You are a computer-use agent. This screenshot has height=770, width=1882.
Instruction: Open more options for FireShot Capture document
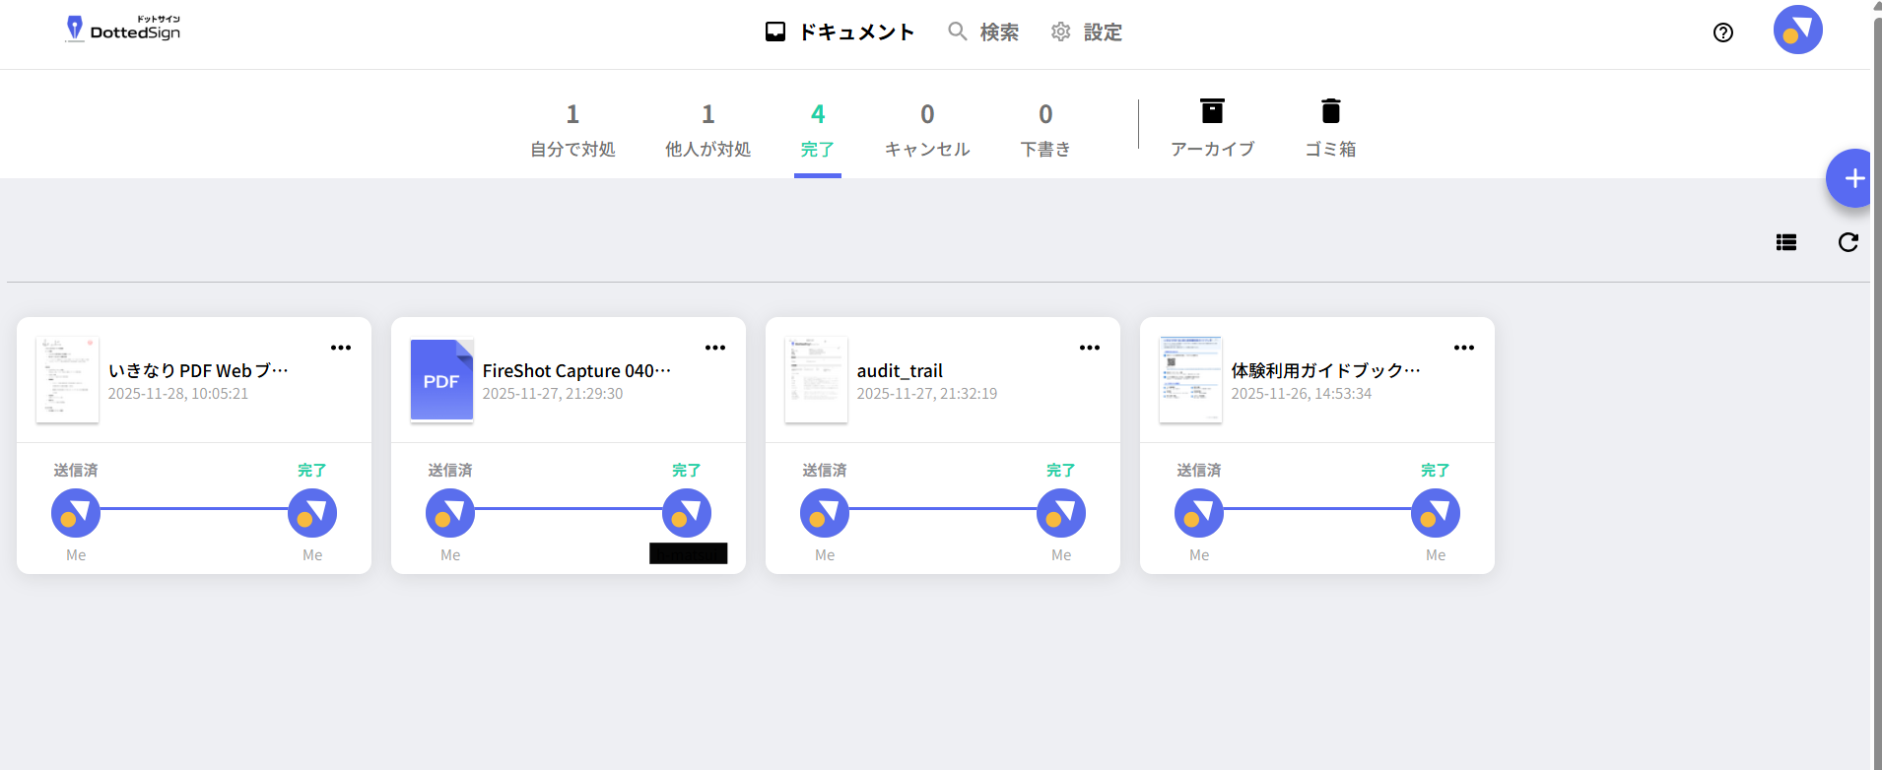pos(715,348)
